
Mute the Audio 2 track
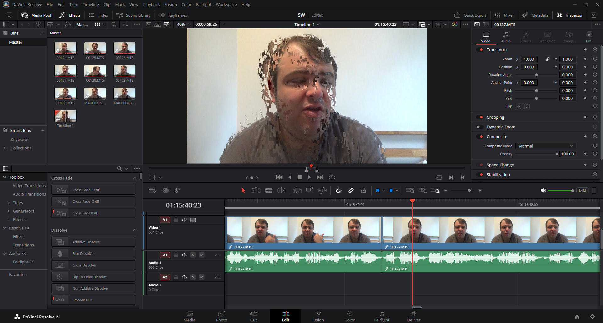[202, 277]
